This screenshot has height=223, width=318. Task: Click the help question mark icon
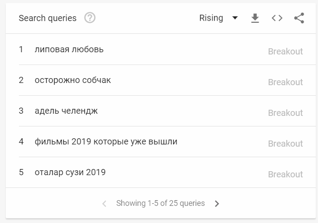click(90, 18)
